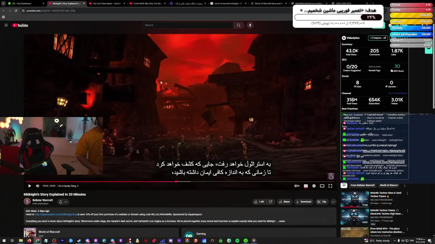
Task: Switch to 'Turtle WoW Was Only The Beg' tab
Action: coord(147,3)
